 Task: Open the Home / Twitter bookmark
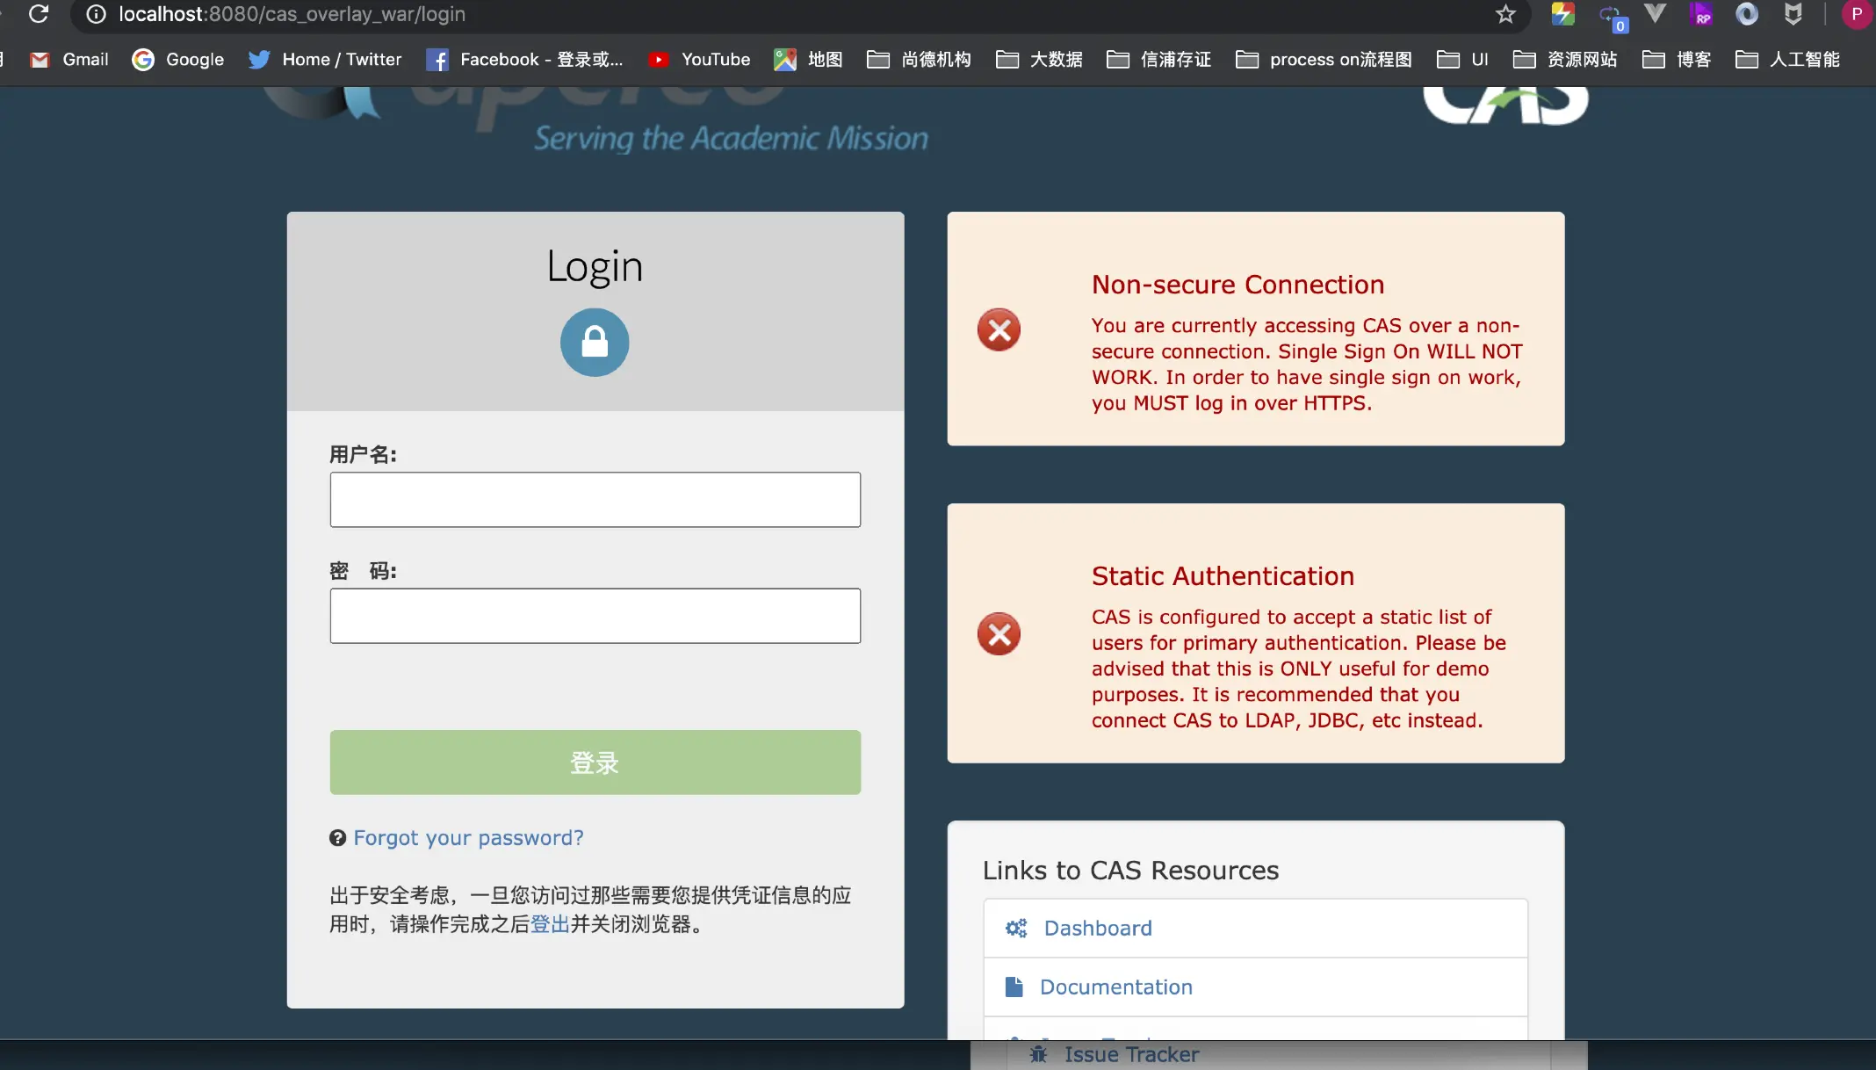[x=324, y=59]
